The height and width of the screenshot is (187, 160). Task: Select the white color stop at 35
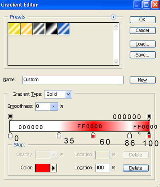[x=59, y=135]
